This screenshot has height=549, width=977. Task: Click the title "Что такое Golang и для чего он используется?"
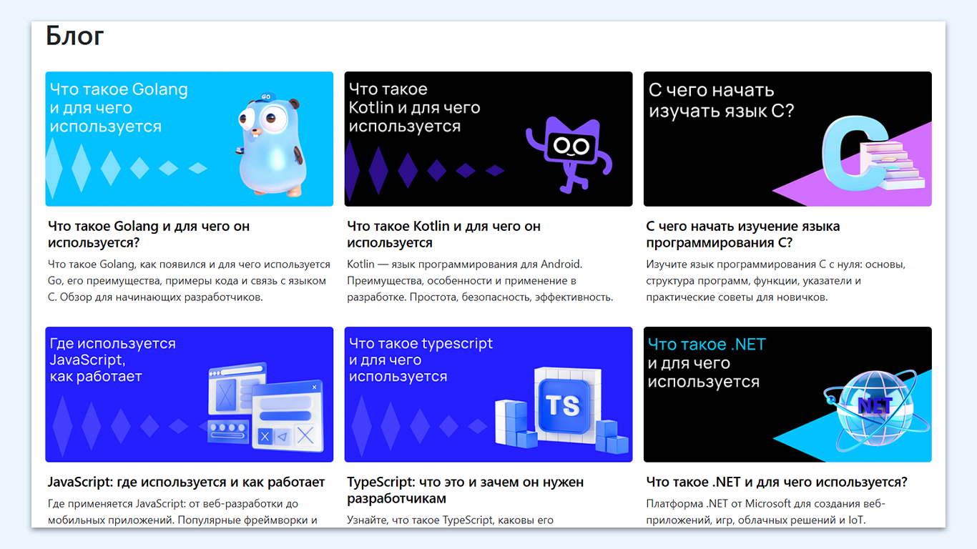click(x=149, y=234)
